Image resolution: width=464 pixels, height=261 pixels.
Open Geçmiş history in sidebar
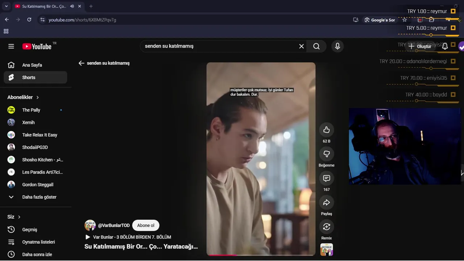pyautogui.click(x=36, y=229)
